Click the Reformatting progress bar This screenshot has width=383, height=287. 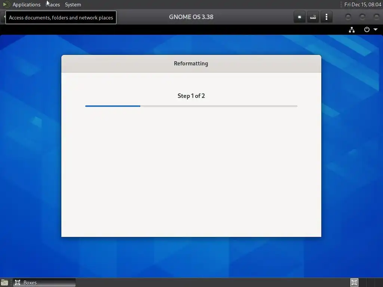[191, 106]
